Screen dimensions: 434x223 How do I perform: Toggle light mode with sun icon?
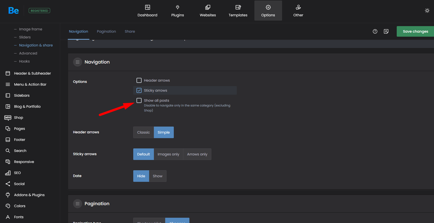[427, 11]
